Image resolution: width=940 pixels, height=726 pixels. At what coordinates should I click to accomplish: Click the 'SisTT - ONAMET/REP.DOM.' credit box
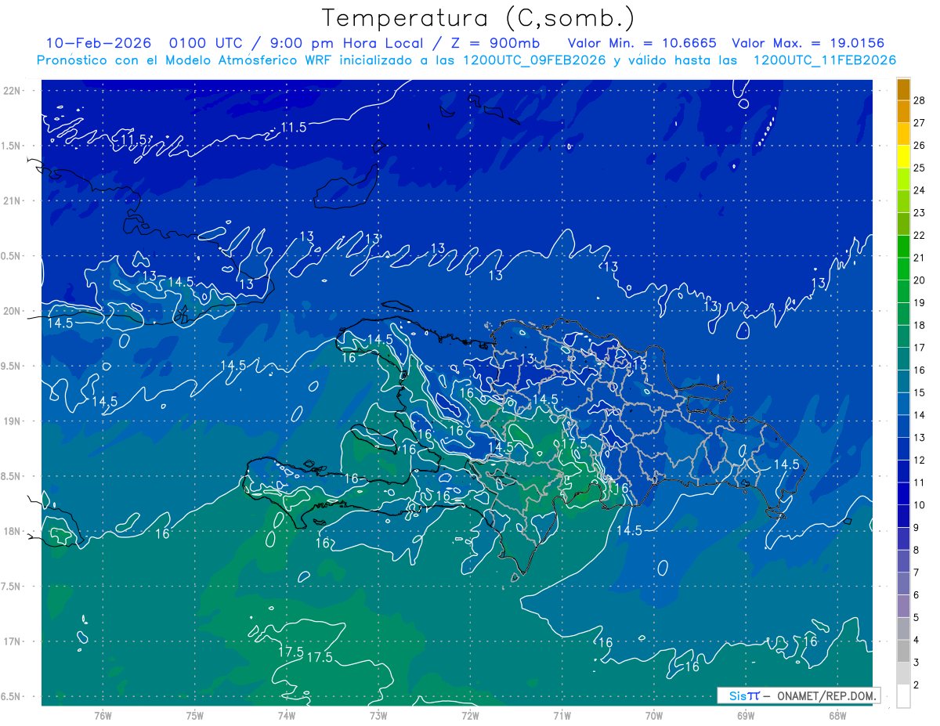(x=798, y=695)
